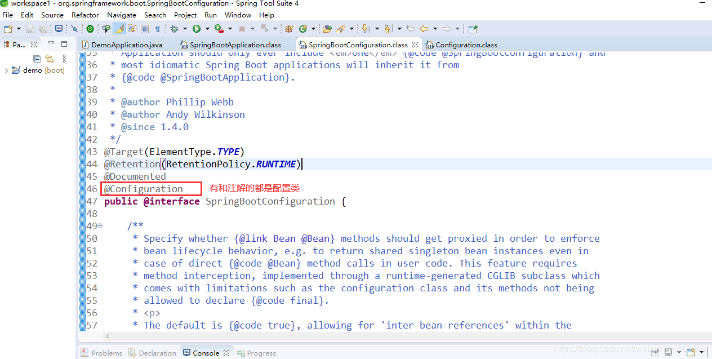This screenshot has width=712, height=359.
Task: Switch to SpringBootApplication.class editor tab
Action: click(x=231, y=45)
